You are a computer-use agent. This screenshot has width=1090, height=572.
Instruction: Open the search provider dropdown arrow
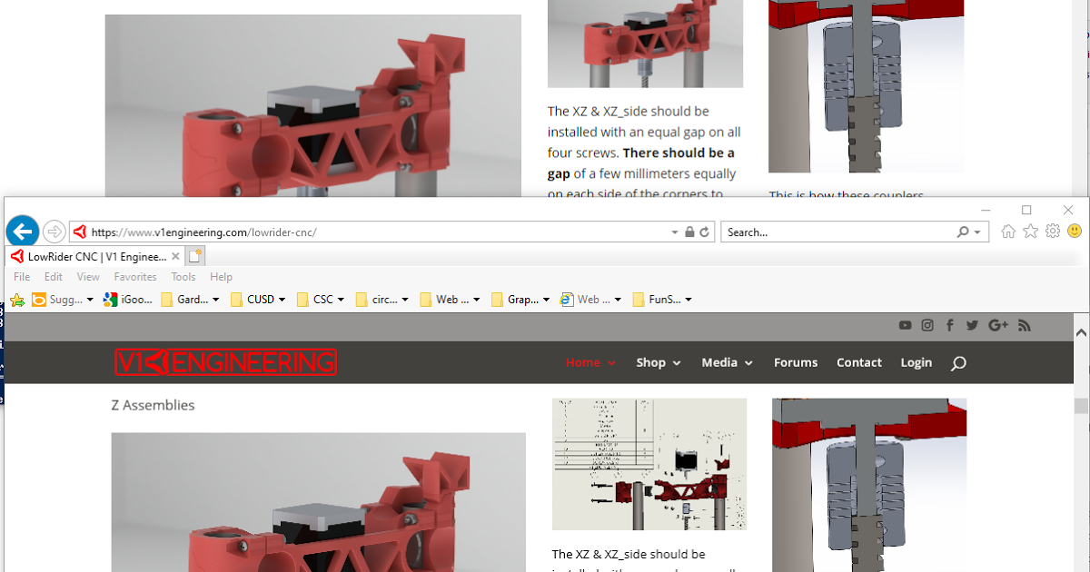pyautogui.click(x=977, y=232)
